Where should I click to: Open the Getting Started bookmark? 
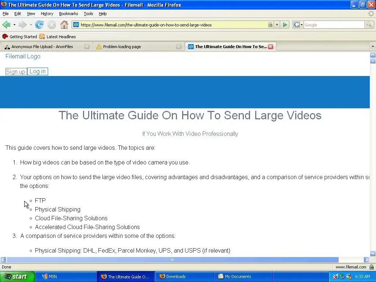[x=19, y=37]
